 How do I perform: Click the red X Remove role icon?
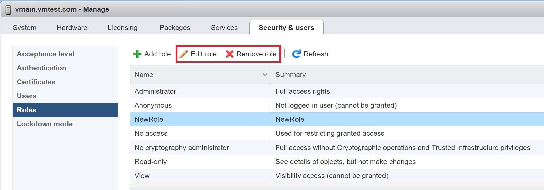(230, 54)
